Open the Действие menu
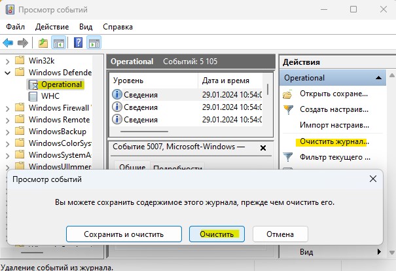The height and width of the screenshot is (271, 396). tap(52, 27)
